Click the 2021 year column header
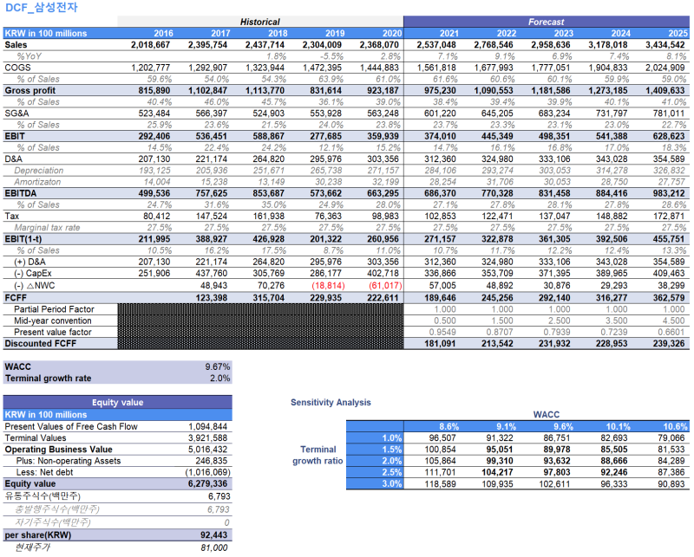The image size is (694, 557). (x=448, y=33)
